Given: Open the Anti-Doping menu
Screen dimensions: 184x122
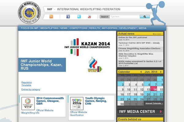Looking at the screenshot, I should 109,28.
